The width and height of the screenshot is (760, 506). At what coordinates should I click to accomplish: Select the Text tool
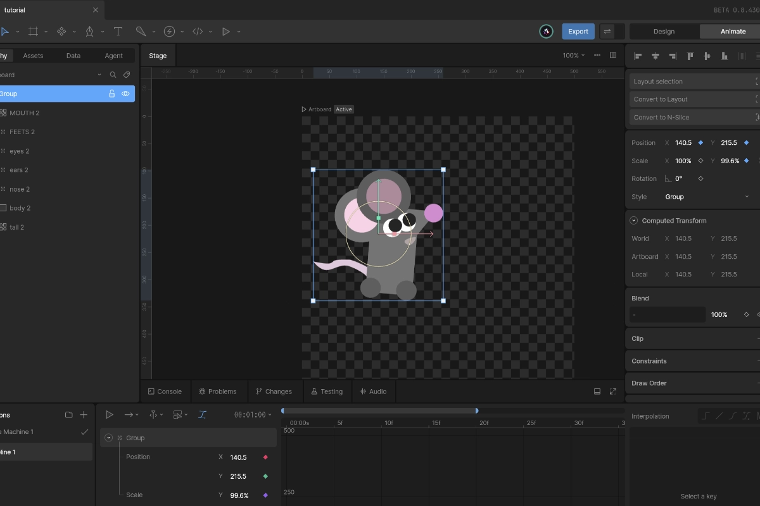pyautogui.click(x=118, y=32)
